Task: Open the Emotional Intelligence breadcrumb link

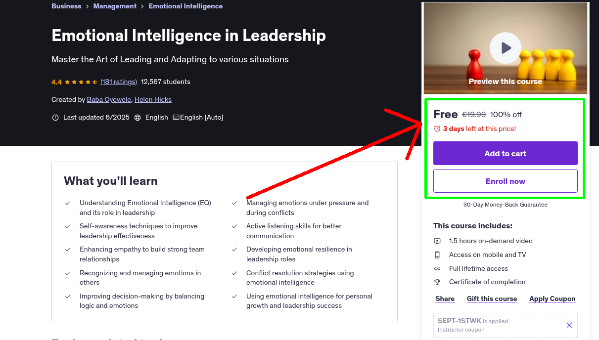Action: click(x=185, y=6)
